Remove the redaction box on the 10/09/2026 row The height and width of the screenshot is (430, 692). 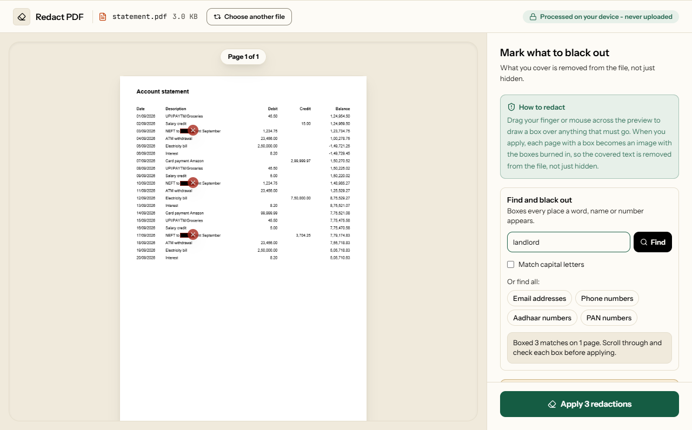click(x=193, y=183)
